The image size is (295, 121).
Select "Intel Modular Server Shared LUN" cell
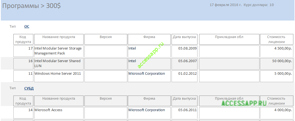[59, 64]
